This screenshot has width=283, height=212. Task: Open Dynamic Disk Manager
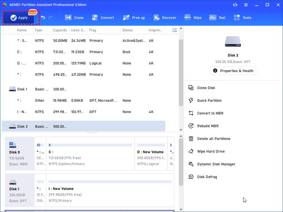[x=212, y=164]
